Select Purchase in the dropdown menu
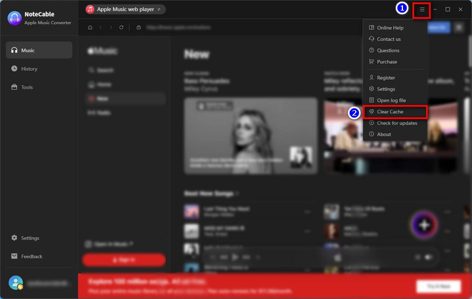The width and height of the screenshot is (472, 299). (395, 62)
